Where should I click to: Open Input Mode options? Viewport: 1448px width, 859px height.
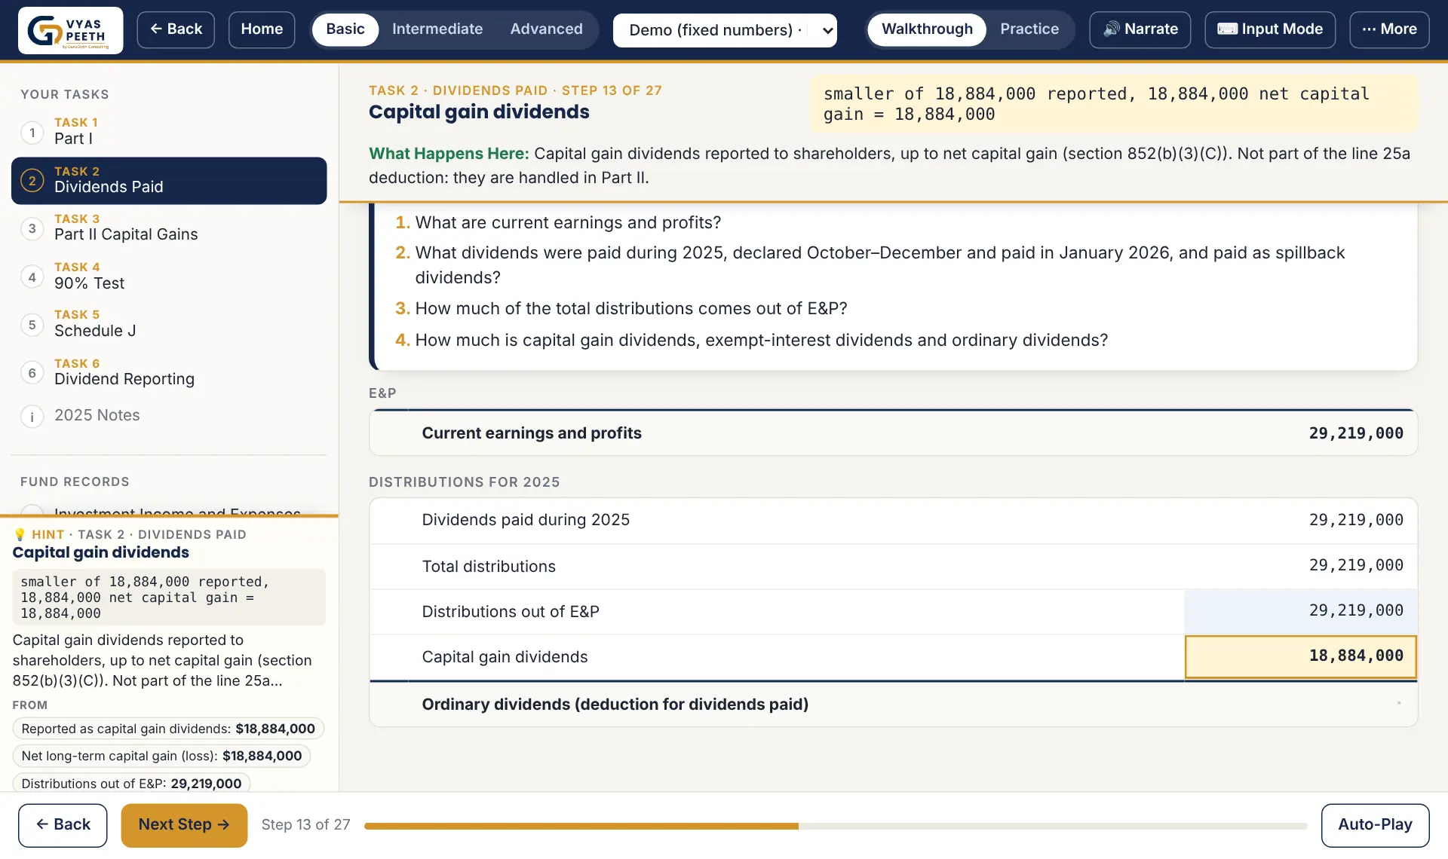pos(1270,29)
